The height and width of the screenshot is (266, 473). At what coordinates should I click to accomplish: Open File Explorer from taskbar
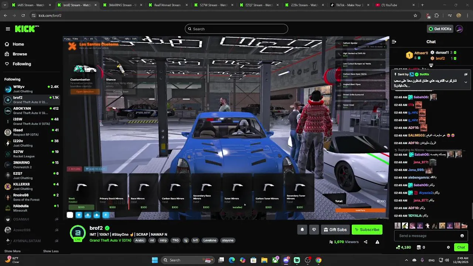tap(264, 260)
